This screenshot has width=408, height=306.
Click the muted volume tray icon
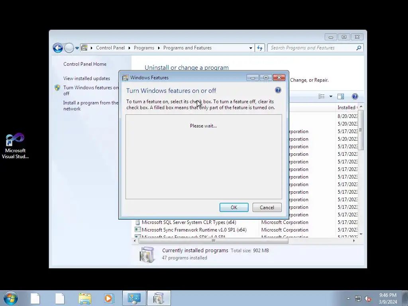point(368,298)
